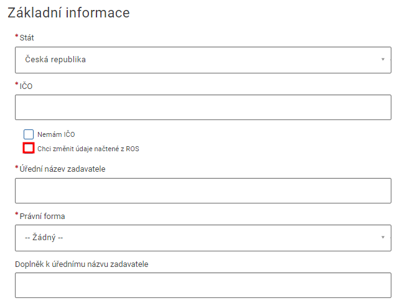Image resolution: width=397 pixels, height=303 pixels.
Task: Click the 'IČO' field label
Action: point(26,86)
